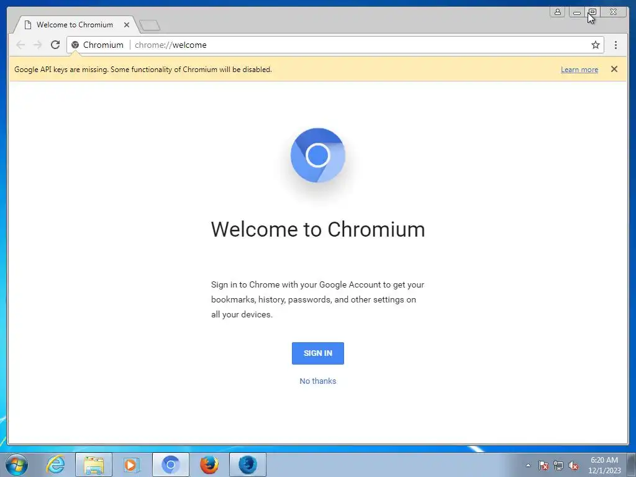The image size is (636, 477).
Task: Choose No thanks link
Action: pos(317,381)
